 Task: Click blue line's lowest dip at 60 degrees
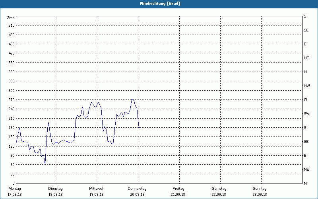45,164
